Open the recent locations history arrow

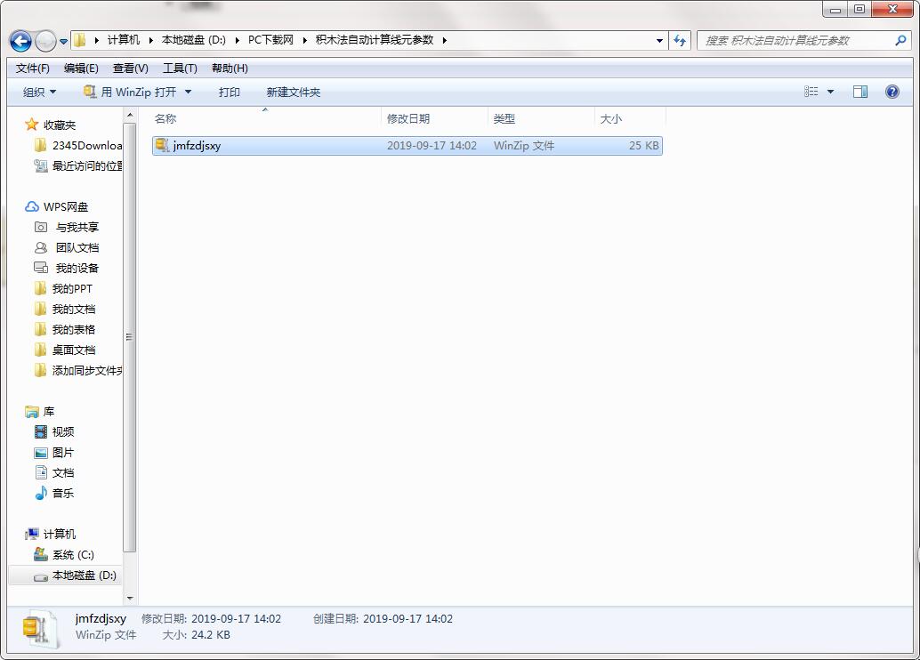point(63,41)
